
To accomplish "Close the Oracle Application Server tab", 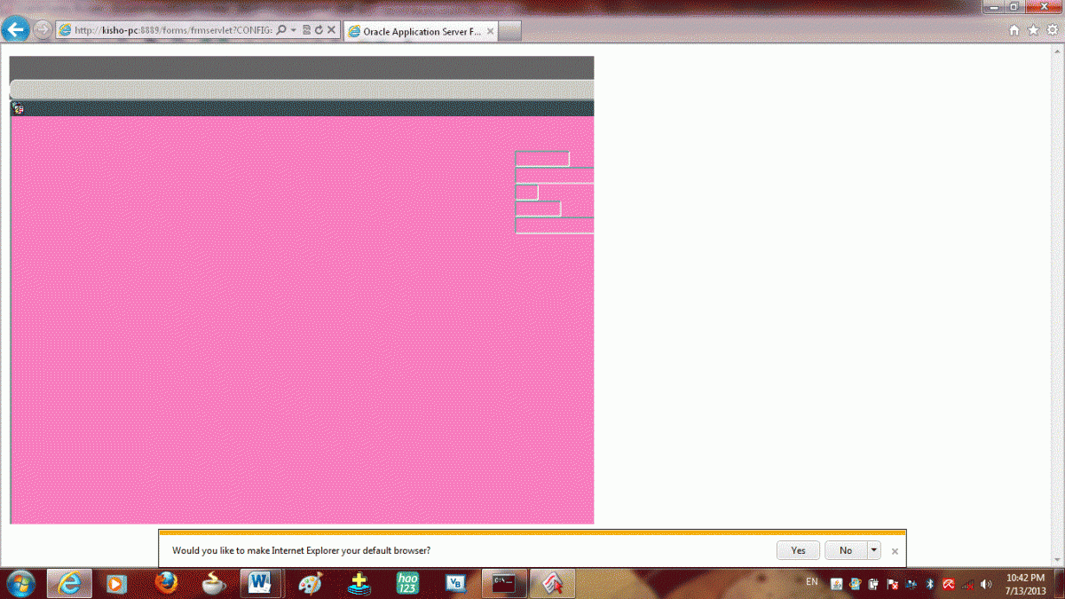I will pyautogui.click(x=490, y=31).
